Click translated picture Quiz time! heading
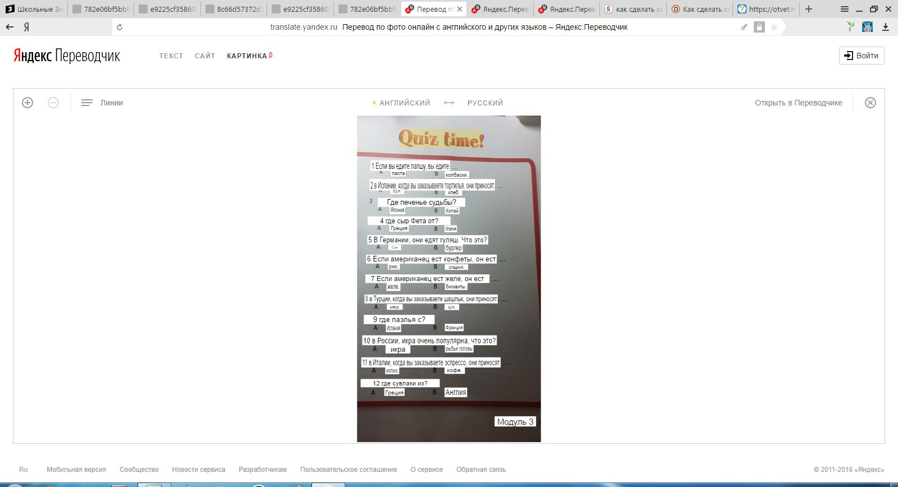The image size is (898, 487). [x=441, y=139]
